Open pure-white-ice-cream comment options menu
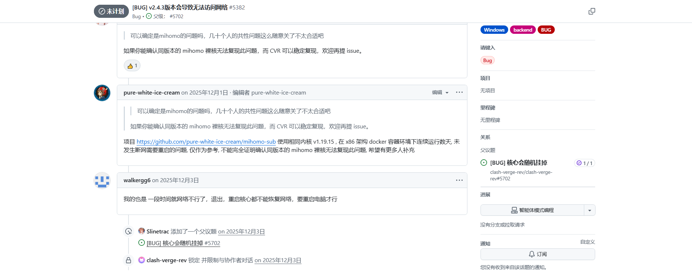The height and width of the screenshot is (276, 692). coord(459,92)
